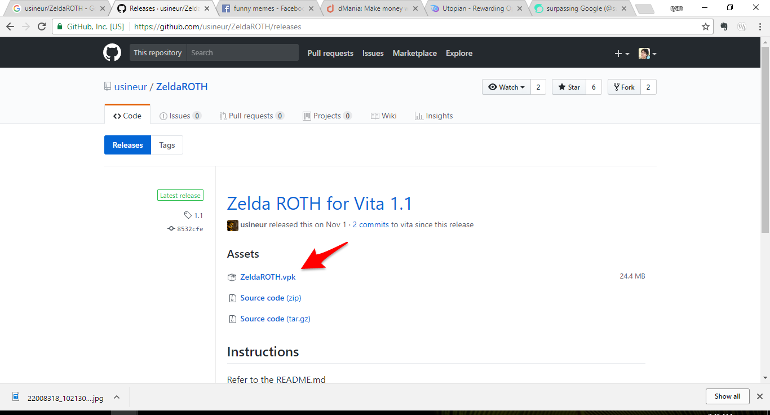Click the fork count 2

(648, 87)
